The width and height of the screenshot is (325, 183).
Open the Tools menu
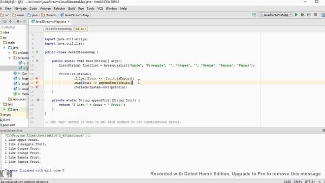click(90, 9)
